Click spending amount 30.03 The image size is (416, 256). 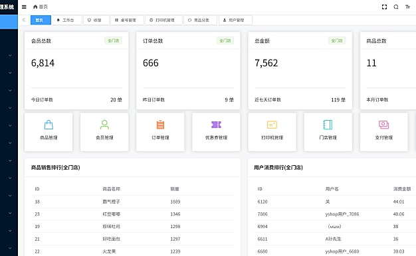[399, 251]
